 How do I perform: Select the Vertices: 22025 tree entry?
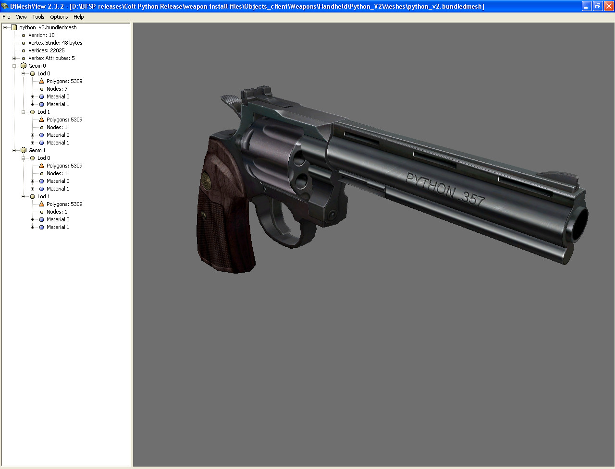click(x=46, y=50)
